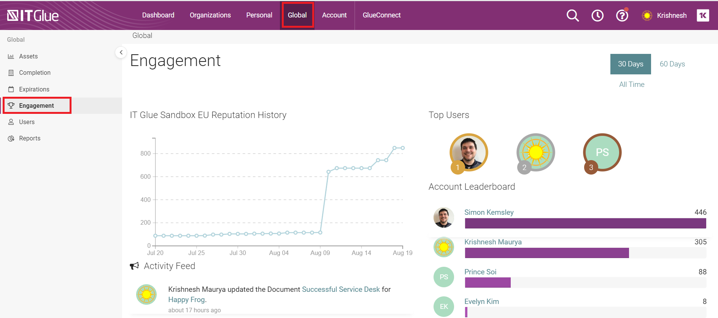Click the Assets chart icon in sidebar
This screenshot has width=718, height=318.
pos(11,57)
